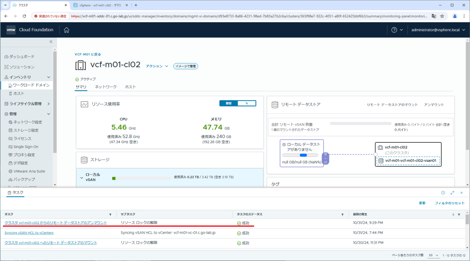Image resolution: width=470 pixels, height=261 pixels.
Task: Open the account menu administrator@vsphere.local
Action: tap(438, 30)
